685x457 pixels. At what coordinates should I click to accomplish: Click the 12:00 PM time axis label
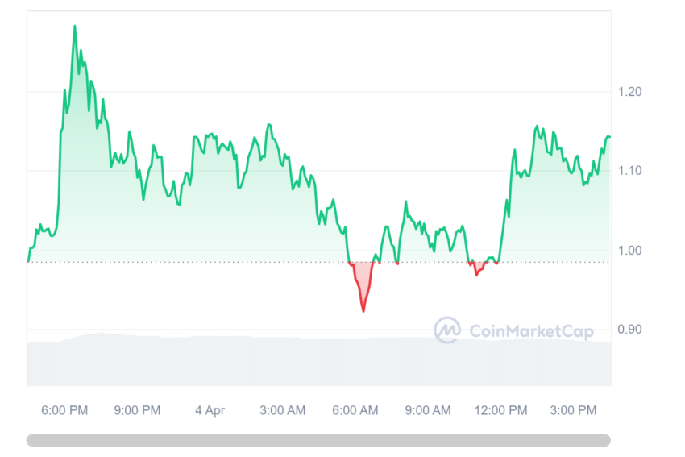point(500,411)
